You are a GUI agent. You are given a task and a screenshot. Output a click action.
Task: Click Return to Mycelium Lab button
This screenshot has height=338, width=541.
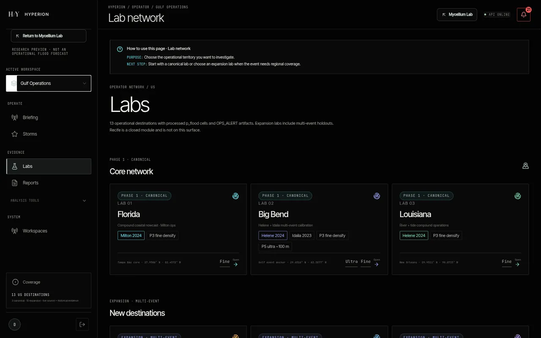pyautogui.click(x=49, y=36)
